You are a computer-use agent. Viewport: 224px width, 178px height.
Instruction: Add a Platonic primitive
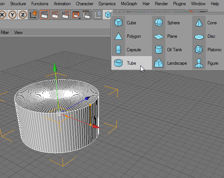[x=208, y=49]
